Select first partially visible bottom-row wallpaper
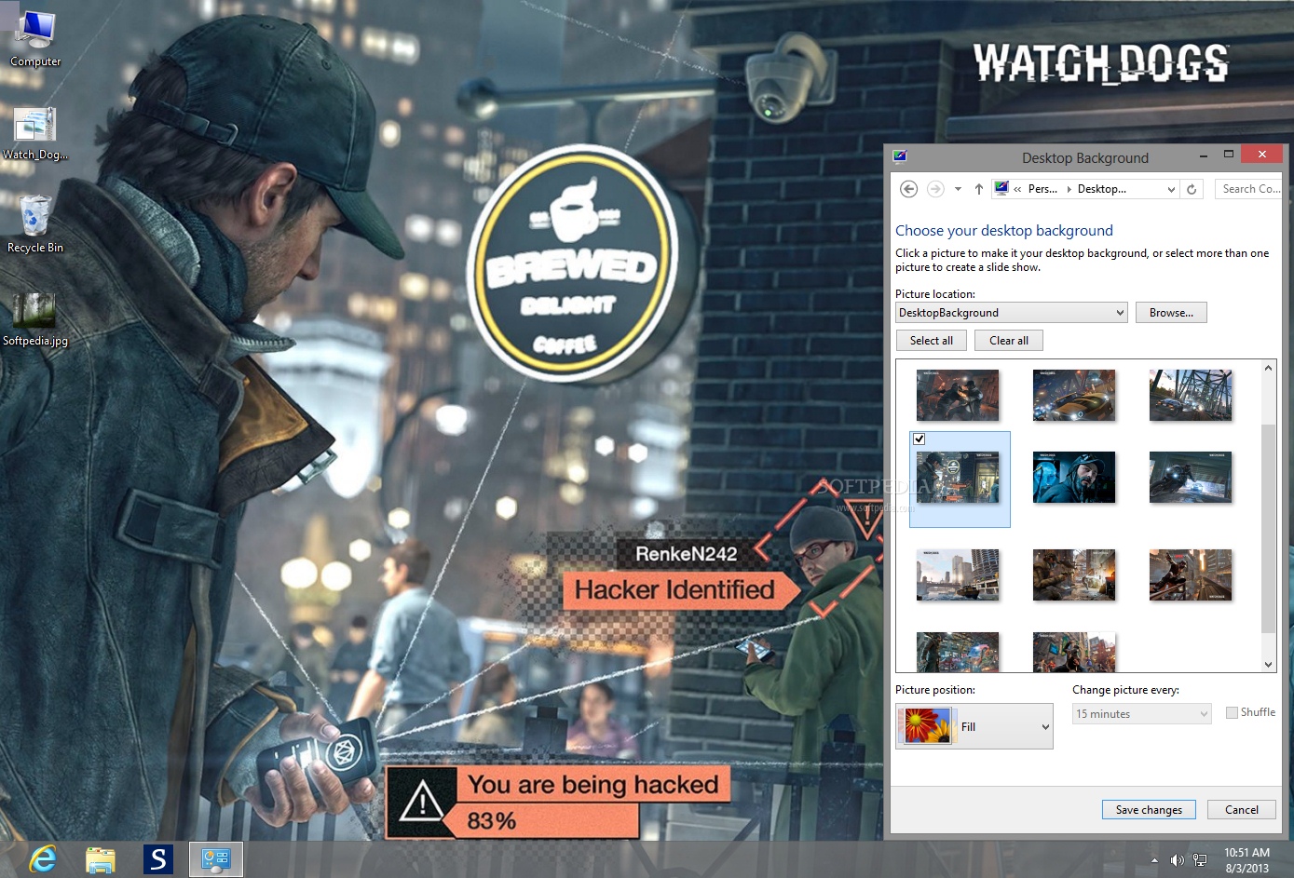Viewport: 1294px width, 878px height. [958, 652]
